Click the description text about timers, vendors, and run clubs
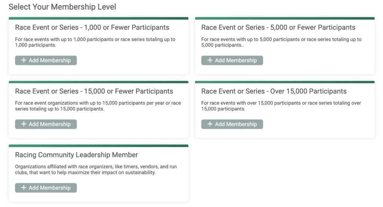The height and width of the screenshot is (207, 383). 96,169
